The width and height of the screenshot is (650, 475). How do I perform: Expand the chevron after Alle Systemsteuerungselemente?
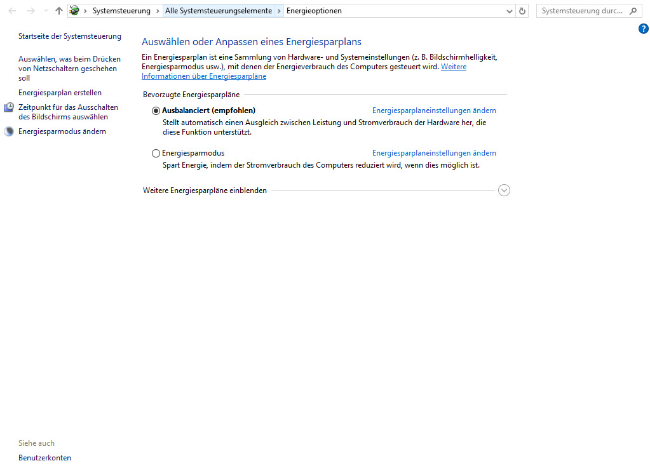click(279, 11)
